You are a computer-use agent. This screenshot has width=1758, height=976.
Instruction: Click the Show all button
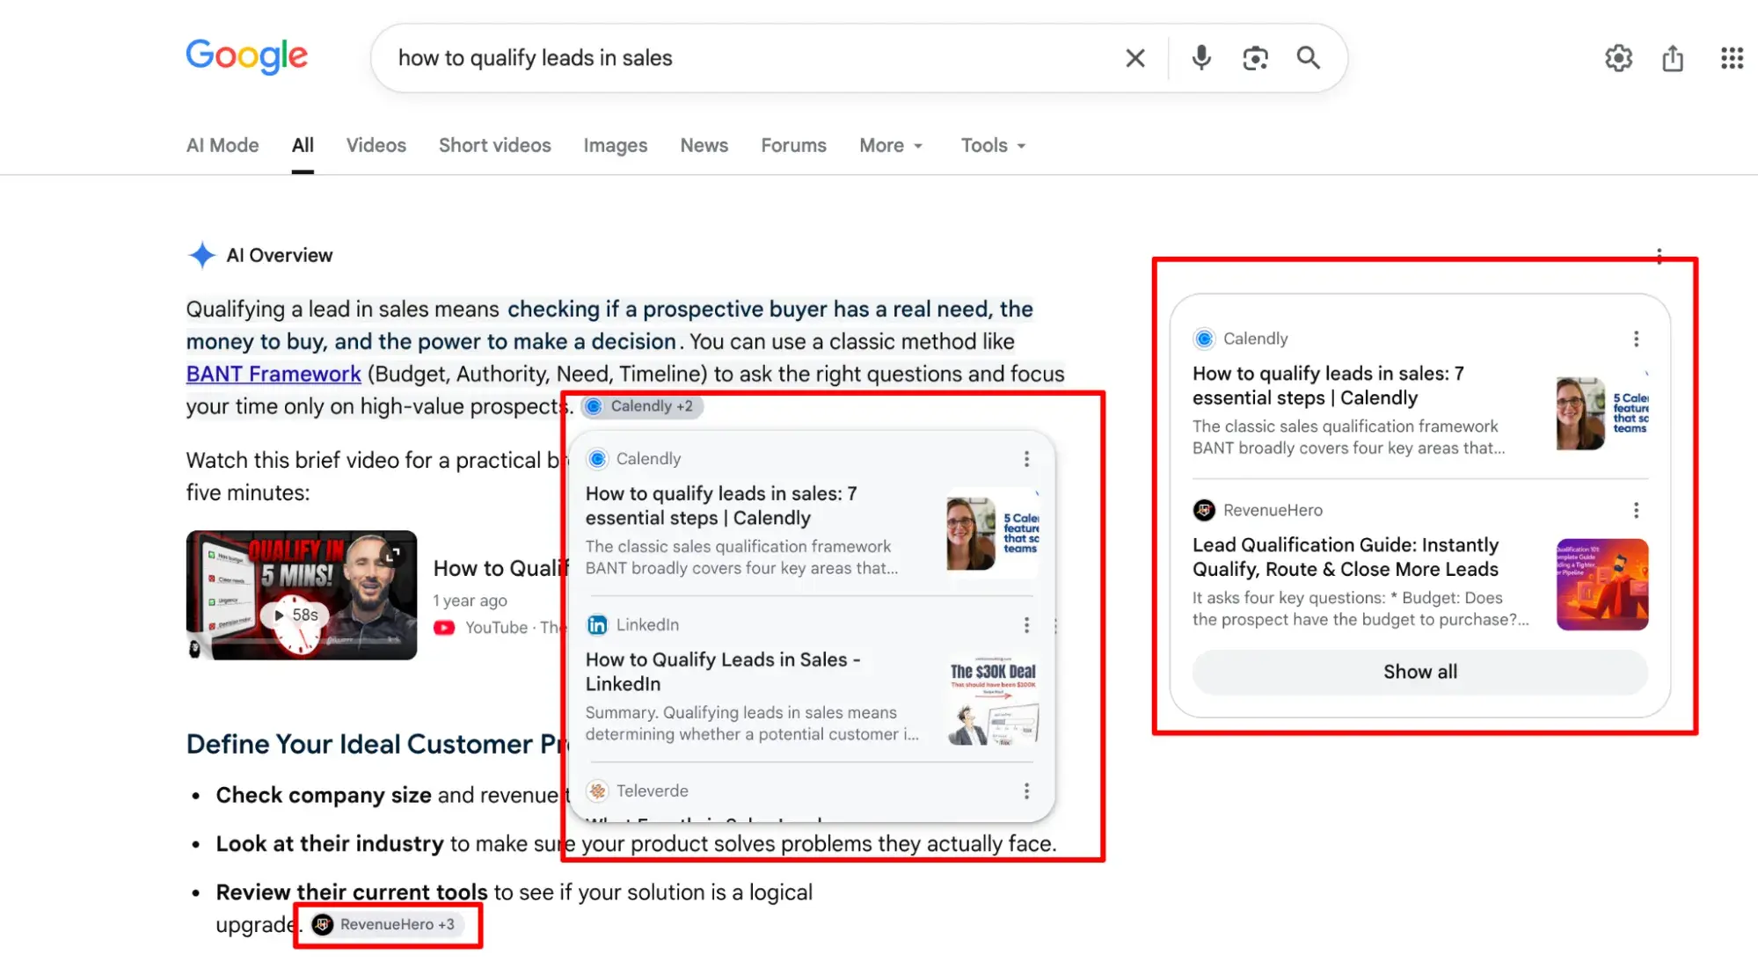1419,672
